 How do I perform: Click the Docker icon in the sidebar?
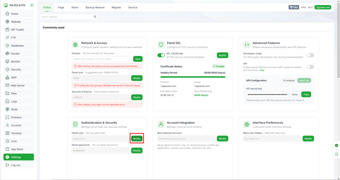(8, 54)
